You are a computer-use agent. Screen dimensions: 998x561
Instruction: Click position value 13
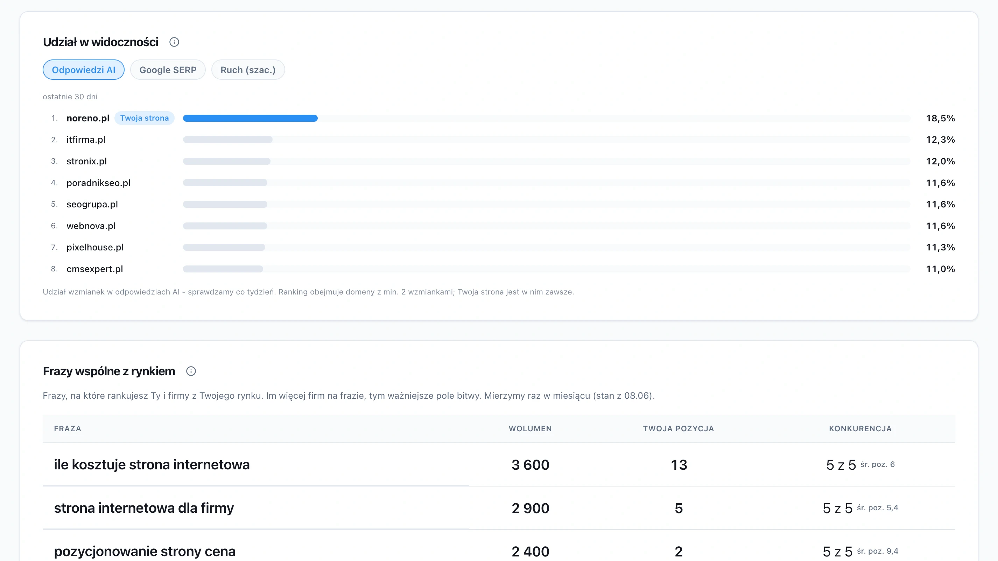tap(679, 464)
